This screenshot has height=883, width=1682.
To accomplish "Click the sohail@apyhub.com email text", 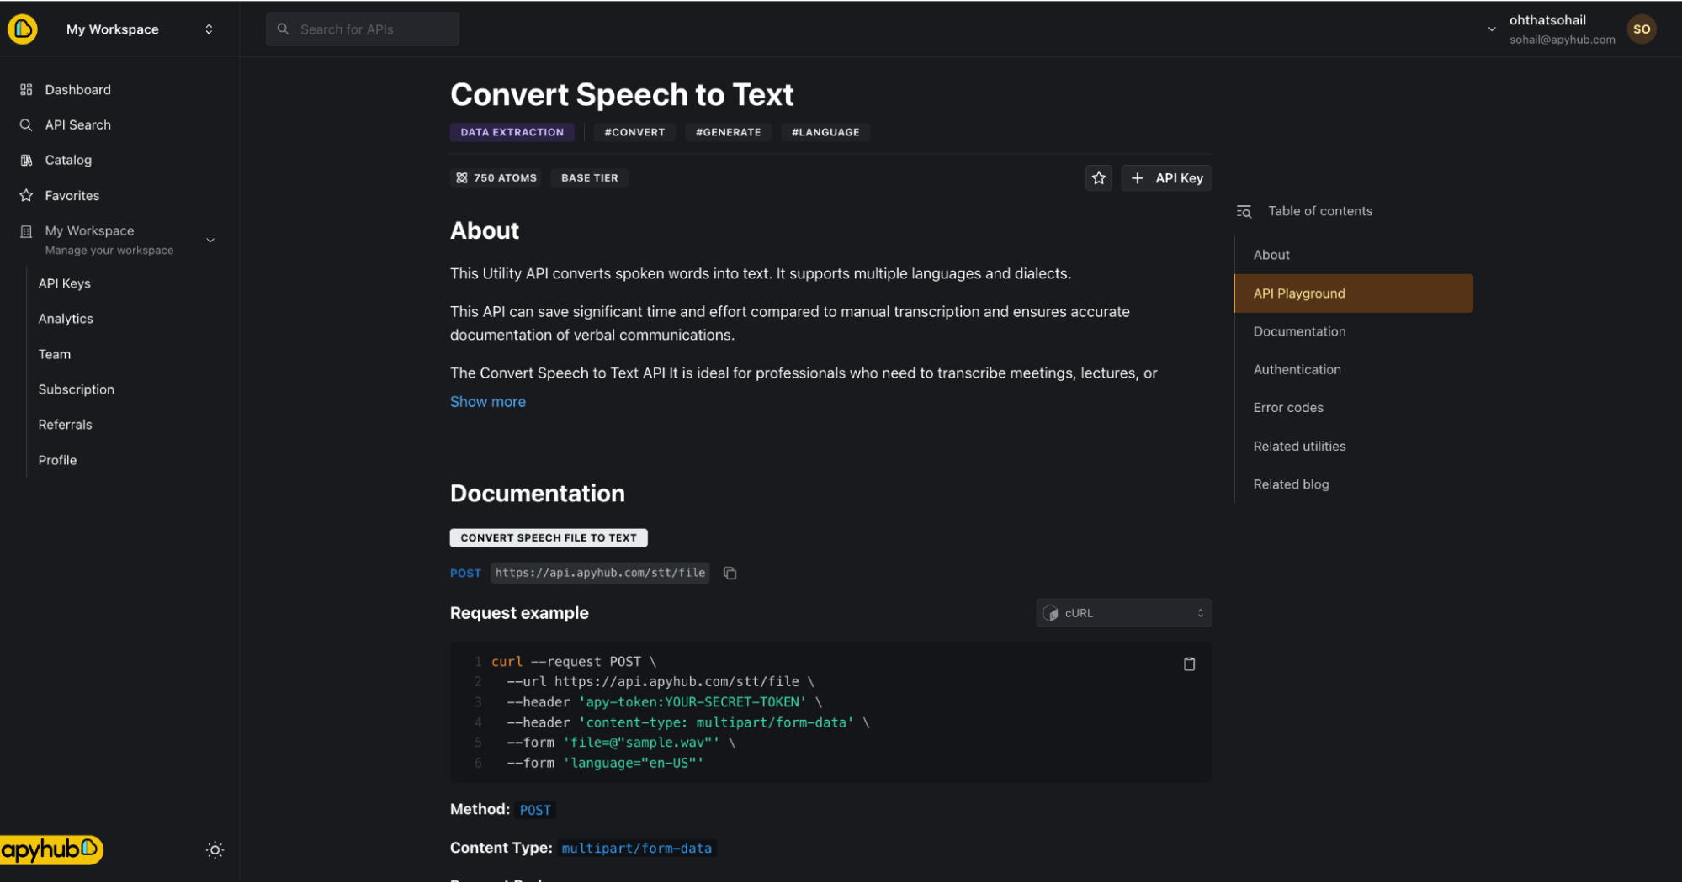I will (1562, 40).
